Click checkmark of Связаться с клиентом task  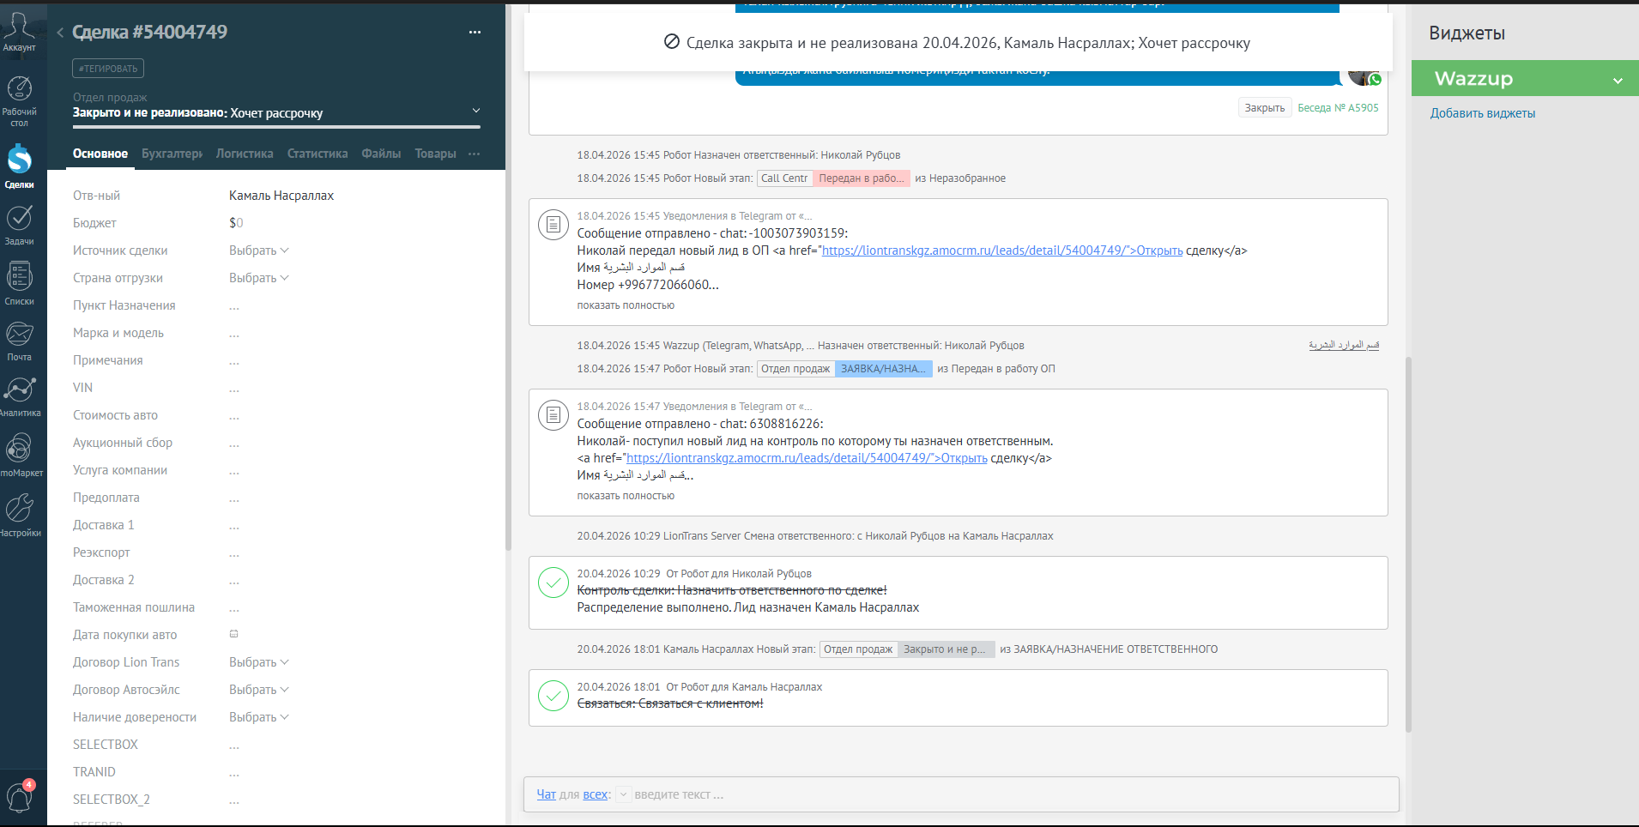[x=553, y=696]
